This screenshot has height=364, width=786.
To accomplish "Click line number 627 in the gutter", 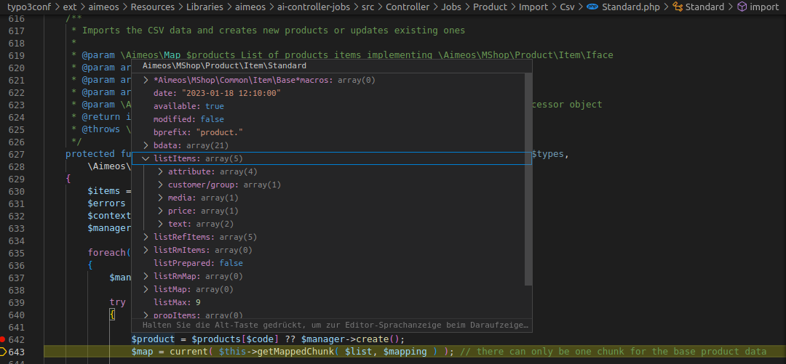I will (x=17, y=154).
